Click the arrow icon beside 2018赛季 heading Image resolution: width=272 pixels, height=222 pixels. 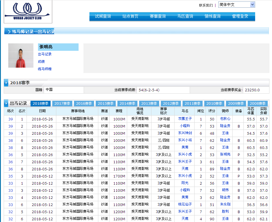point(6,83)
